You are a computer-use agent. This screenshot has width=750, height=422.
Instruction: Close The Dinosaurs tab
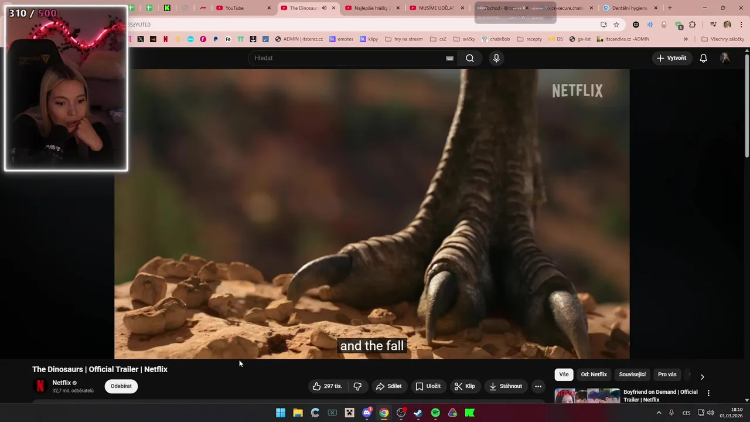tap(333, 8)
